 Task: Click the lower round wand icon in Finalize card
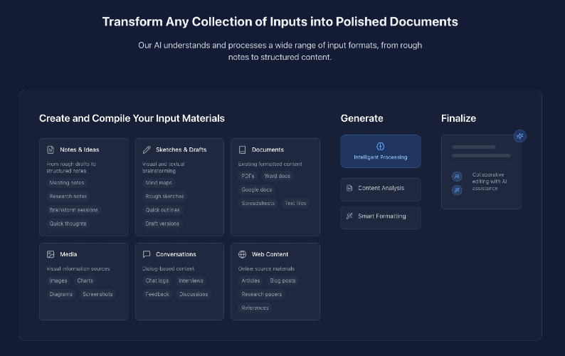click(x=457, y=189)
